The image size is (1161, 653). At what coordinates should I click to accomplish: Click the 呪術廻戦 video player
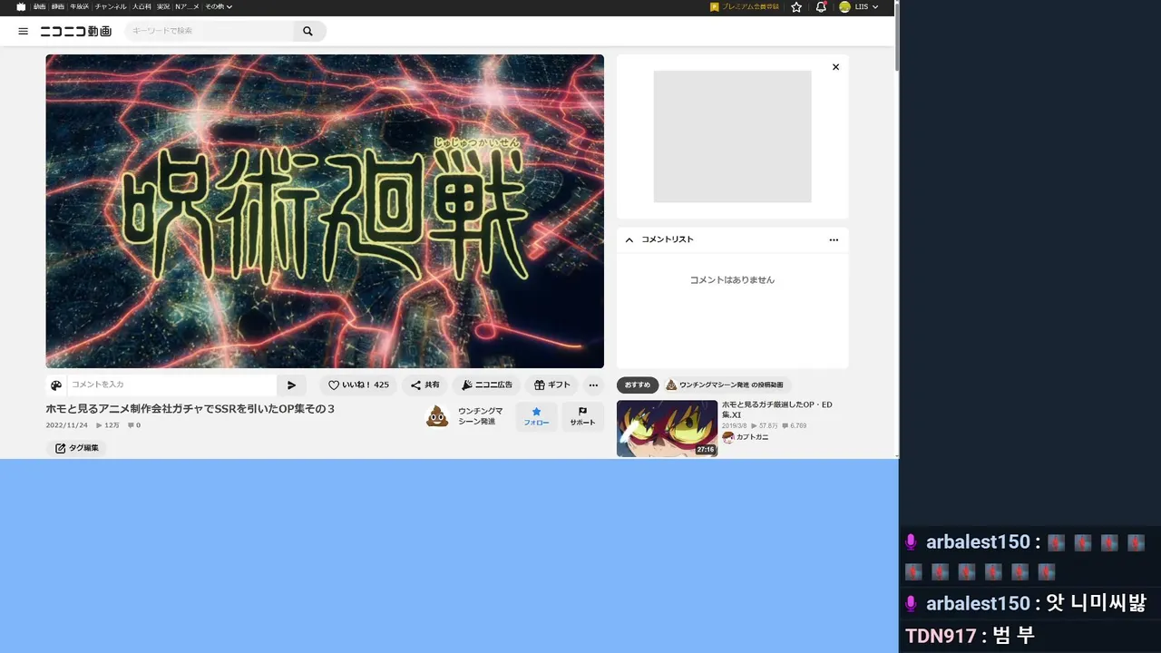(325, 211)
